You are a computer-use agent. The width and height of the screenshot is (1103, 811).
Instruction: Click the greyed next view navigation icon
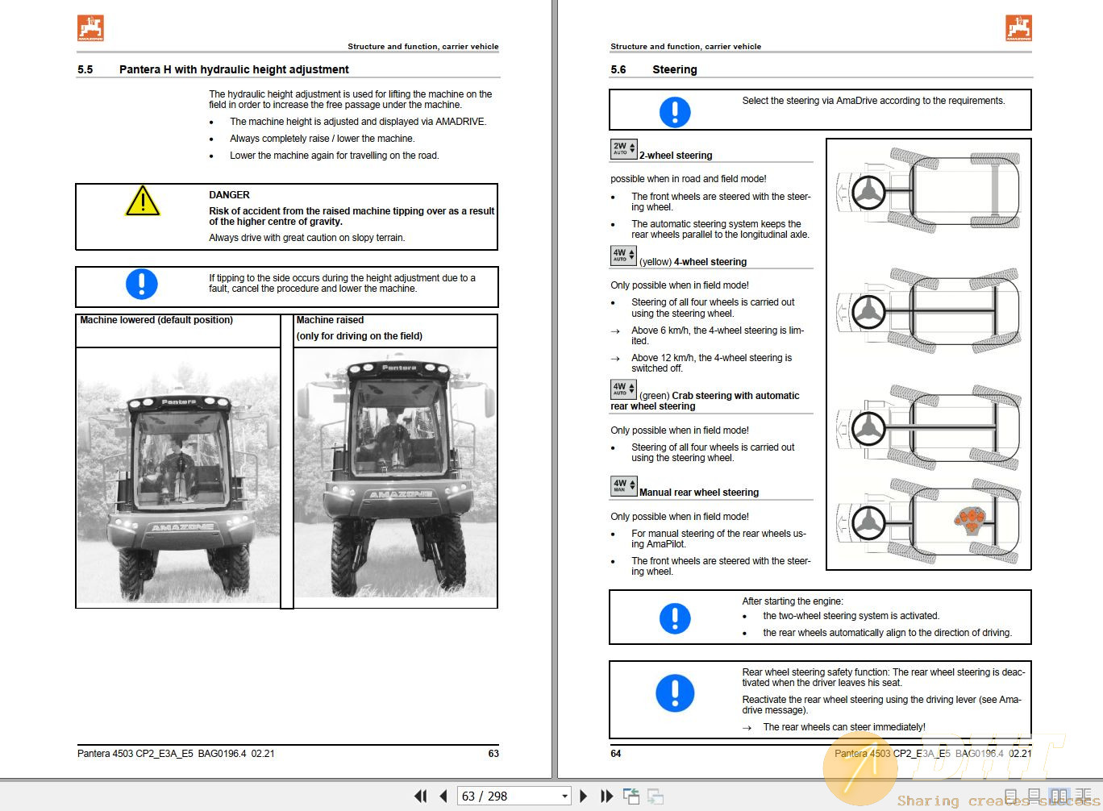coord(656,796)
